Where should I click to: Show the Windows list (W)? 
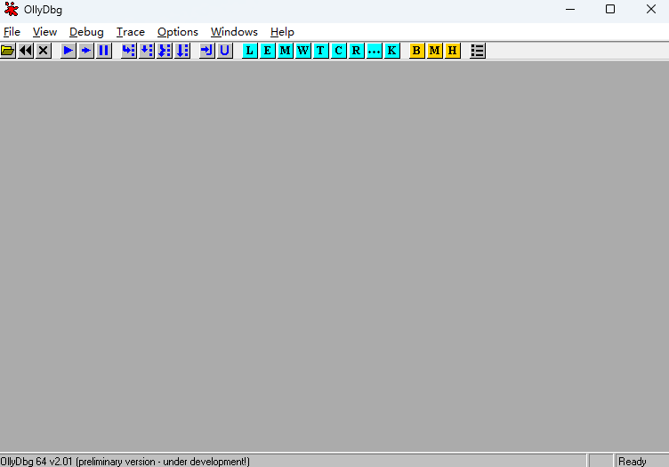(303, 51)
